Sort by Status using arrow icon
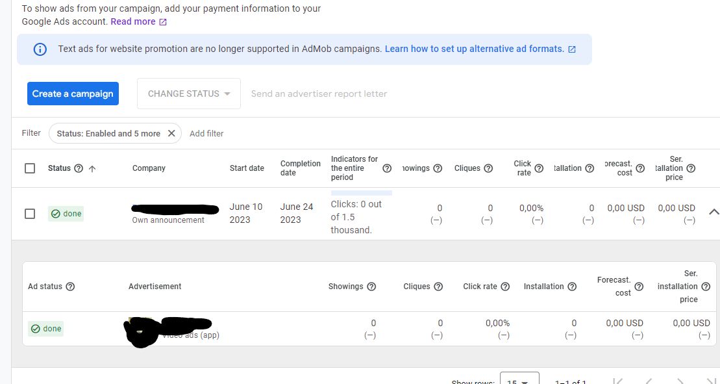This screenshot has width=720, height=384. 92,168
